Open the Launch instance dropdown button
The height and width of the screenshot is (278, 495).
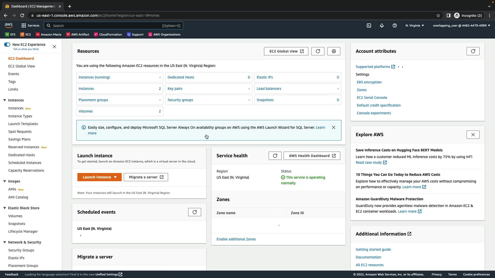pyautogui.click(x=100, y=177)
